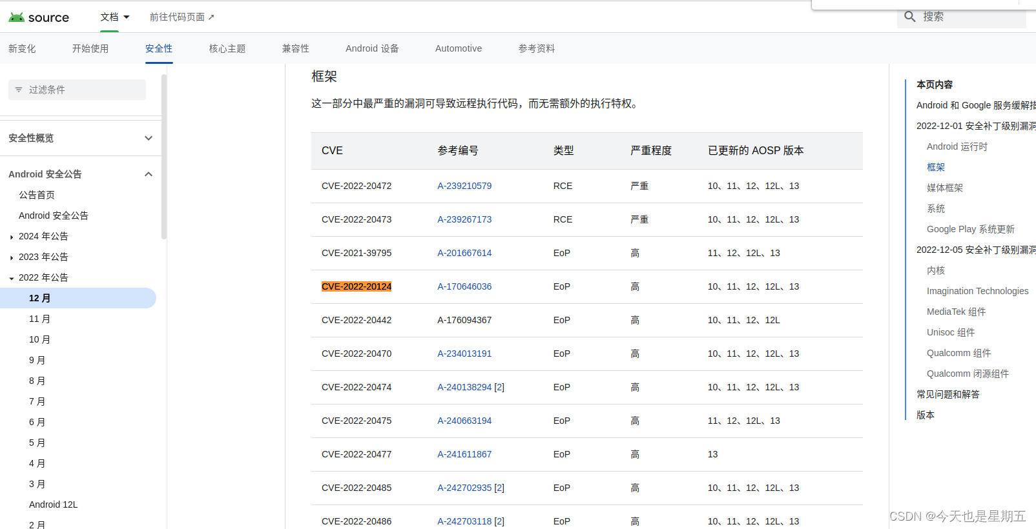This screenshot has width=1036, height=529.
Task: Select the 11 月 bulletin
Action: coord(39,319)
